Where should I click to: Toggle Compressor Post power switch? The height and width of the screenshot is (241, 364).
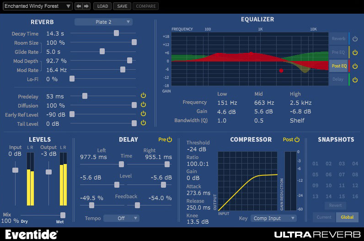point(297,139)
